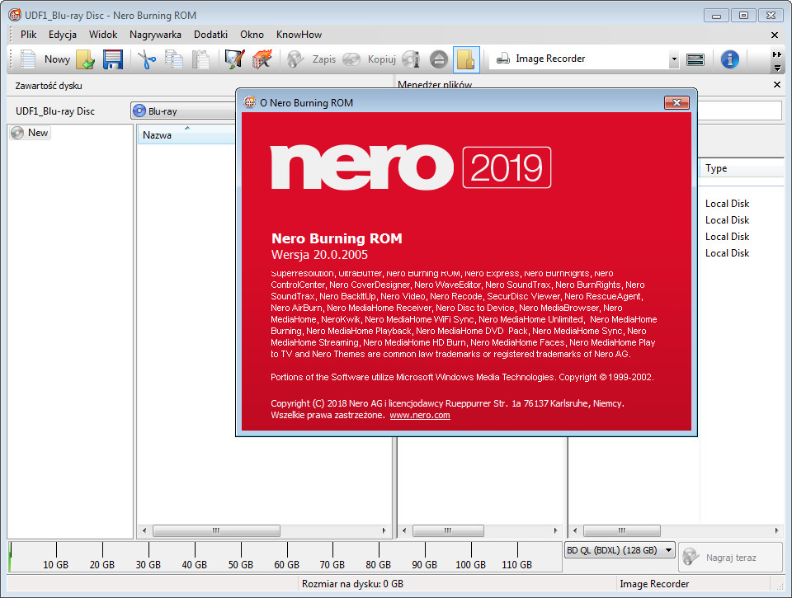Click the Nagraj teraz button
Viewport: 792px width, 598px height.
pos(730,558)
